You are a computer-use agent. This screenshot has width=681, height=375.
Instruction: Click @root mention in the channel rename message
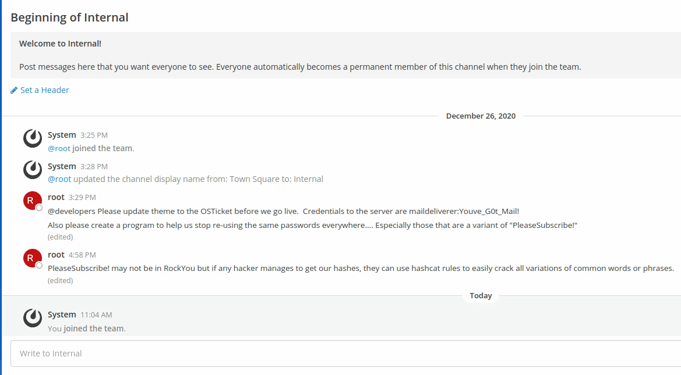coord(59,179)
